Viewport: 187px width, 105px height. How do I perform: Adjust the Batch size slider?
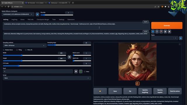coord(82,61)
